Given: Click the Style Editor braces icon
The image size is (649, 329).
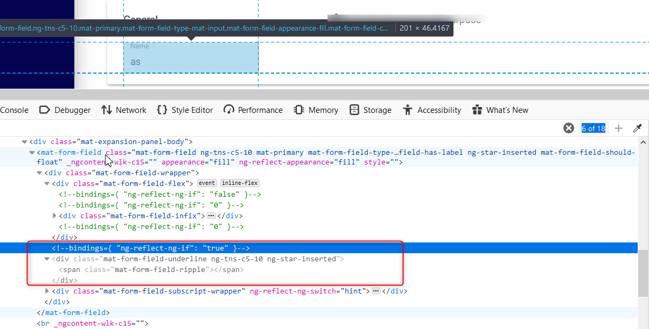Looking at the screenshot, I should point(163,110).
